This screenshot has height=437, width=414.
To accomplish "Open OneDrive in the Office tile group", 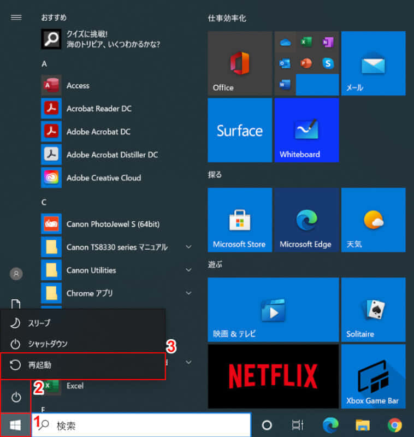I will tap(285, 43).
